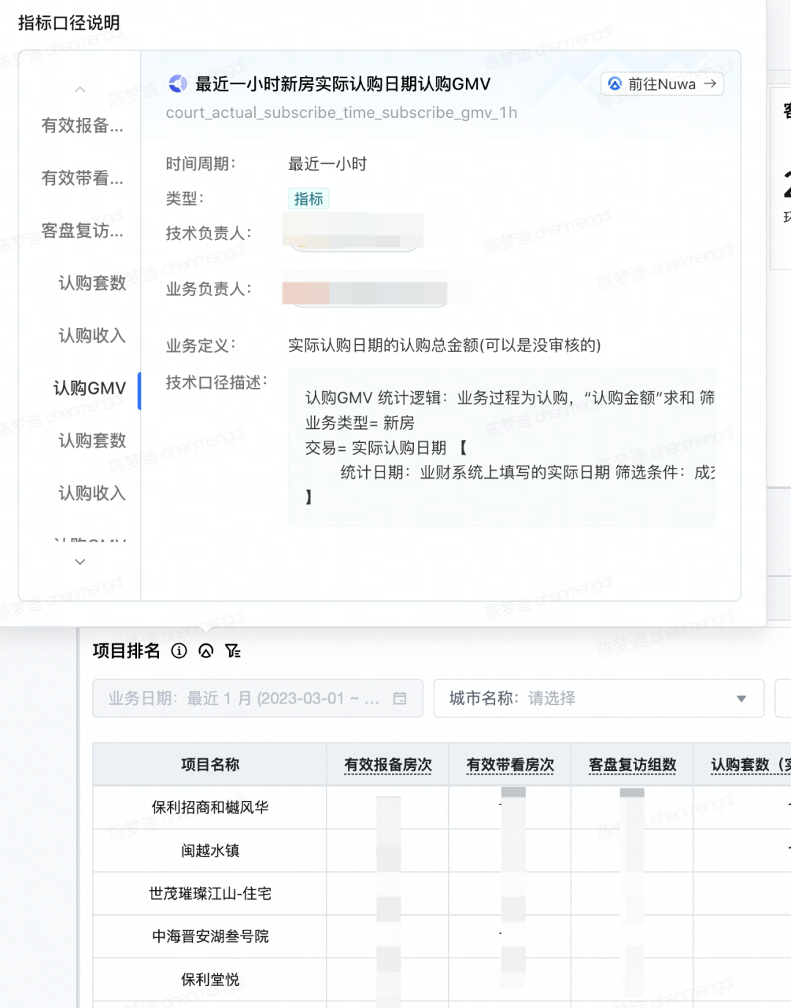Viewport: 791px width, 1008px height.
Task: Select the first 认购收入 sidebar item
Action: tap(92, 335)
